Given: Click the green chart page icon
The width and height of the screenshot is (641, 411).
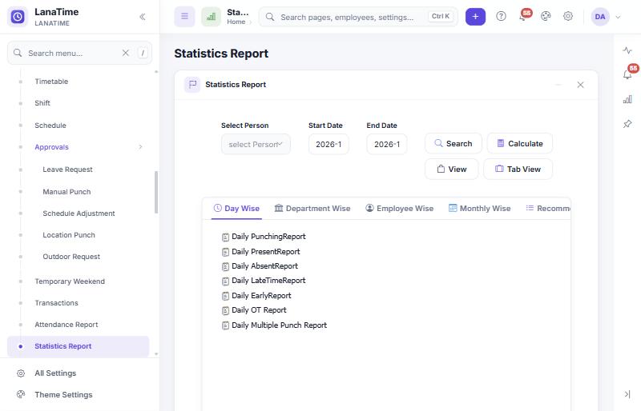Looking at the screenshot, I should (211, 17).
